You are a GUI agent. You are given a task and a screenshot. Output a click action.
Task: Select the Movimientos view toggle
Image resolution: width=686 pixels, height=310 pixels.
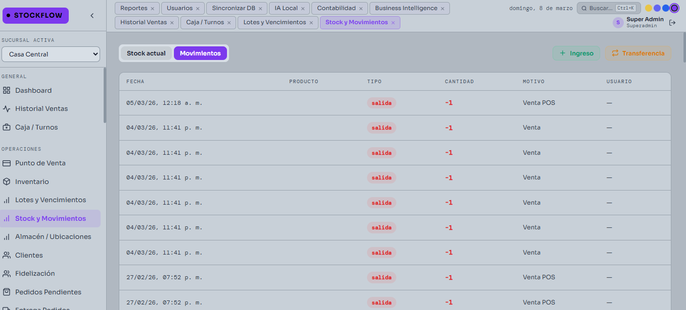pos(200,53)
